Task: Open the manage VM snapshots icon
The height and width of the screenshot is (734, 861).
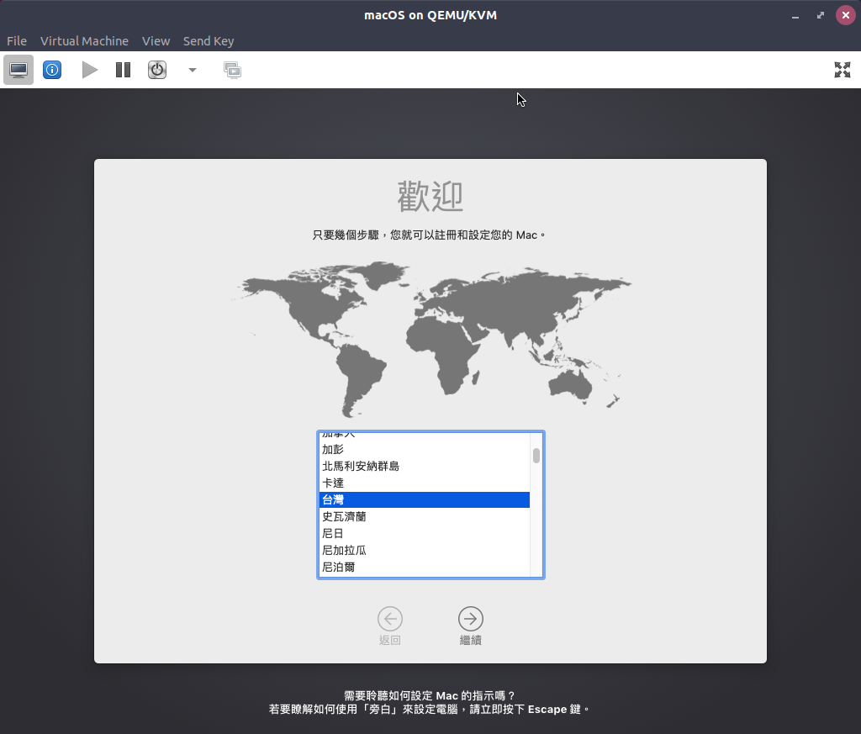Action: coord(232,70)
